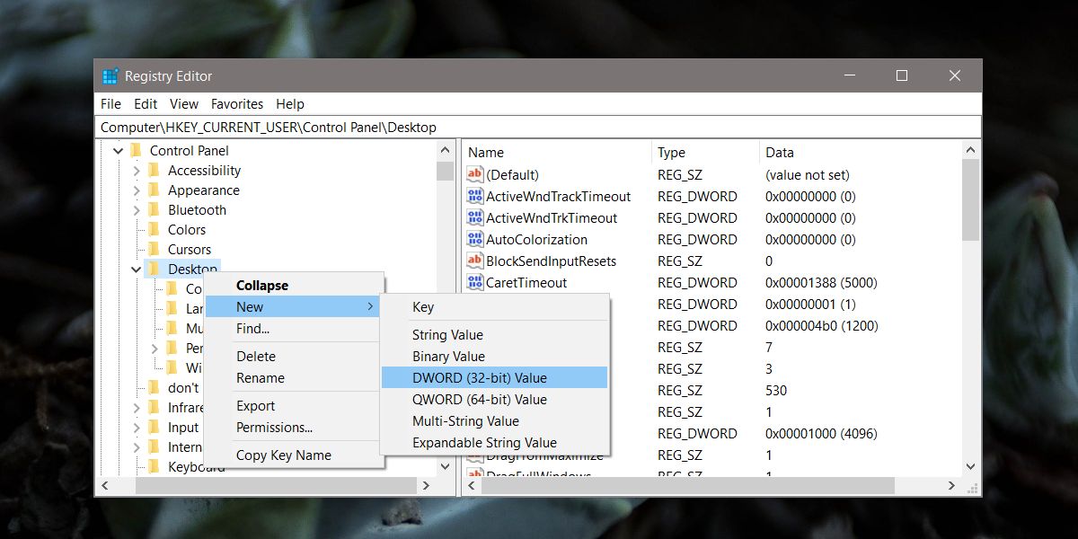Open the Help menu
Screen dimensions: 1078x539
point(290,104)
